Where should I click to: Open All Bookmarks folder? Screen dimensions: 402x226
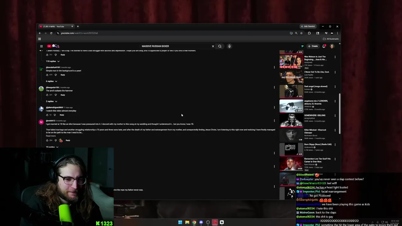pos(331,39)
